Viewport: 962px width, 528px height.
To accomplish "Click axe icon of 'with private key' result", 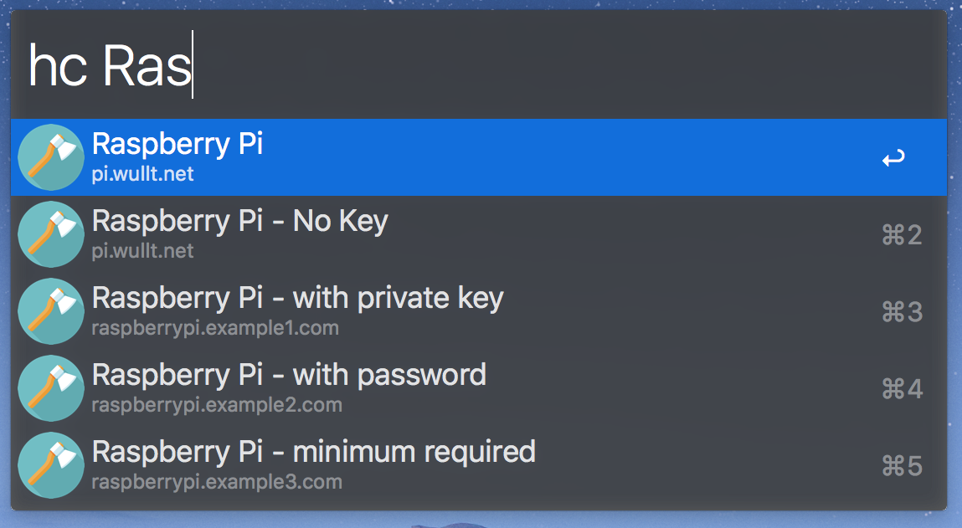I will pyautogui.click(x=51, y=311).
